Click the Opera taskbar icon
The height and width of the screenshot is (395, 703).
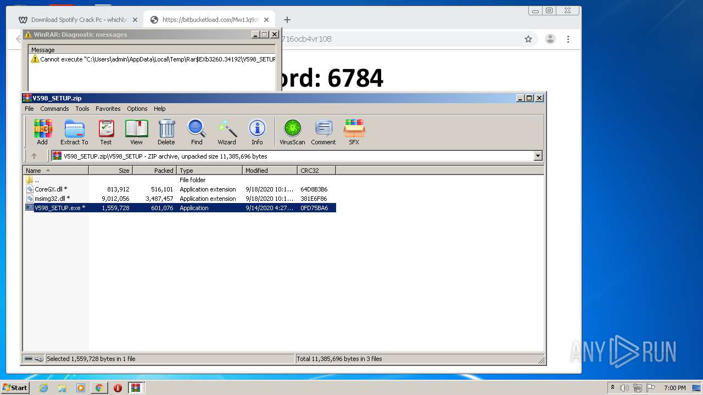pos(118,388)
